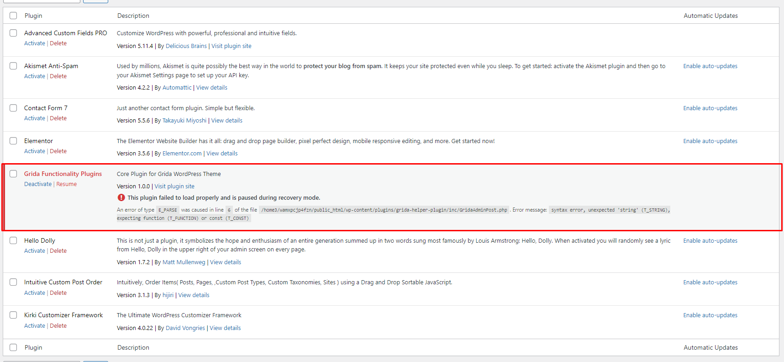This screenshot has width=784, height=362.
Task: Tick the Kirki Customizer Framework checkbox
Action: point(13,315)
